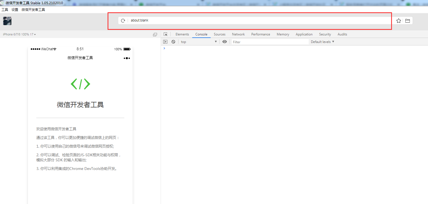Screen dimensions: 428x204
Task: Click the JS-SDK description paragraph
Action: (79, 157)
